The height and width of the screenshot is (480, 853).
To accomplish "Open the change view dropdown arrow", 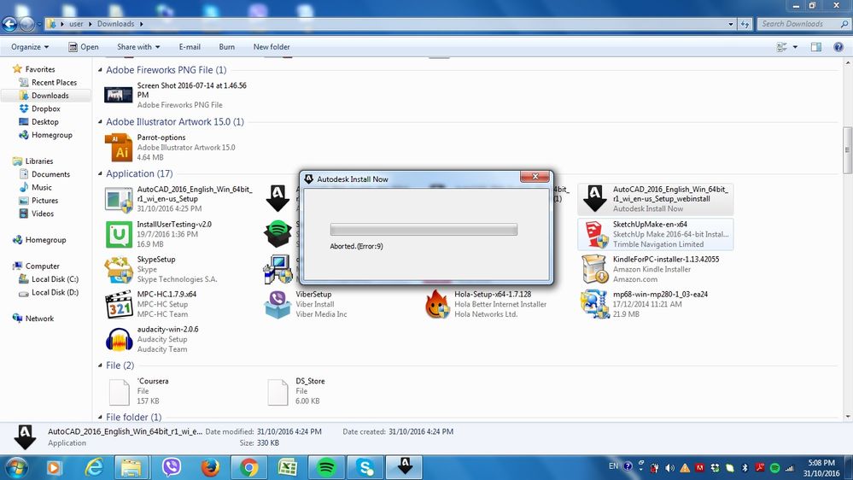I will (795, 47).
